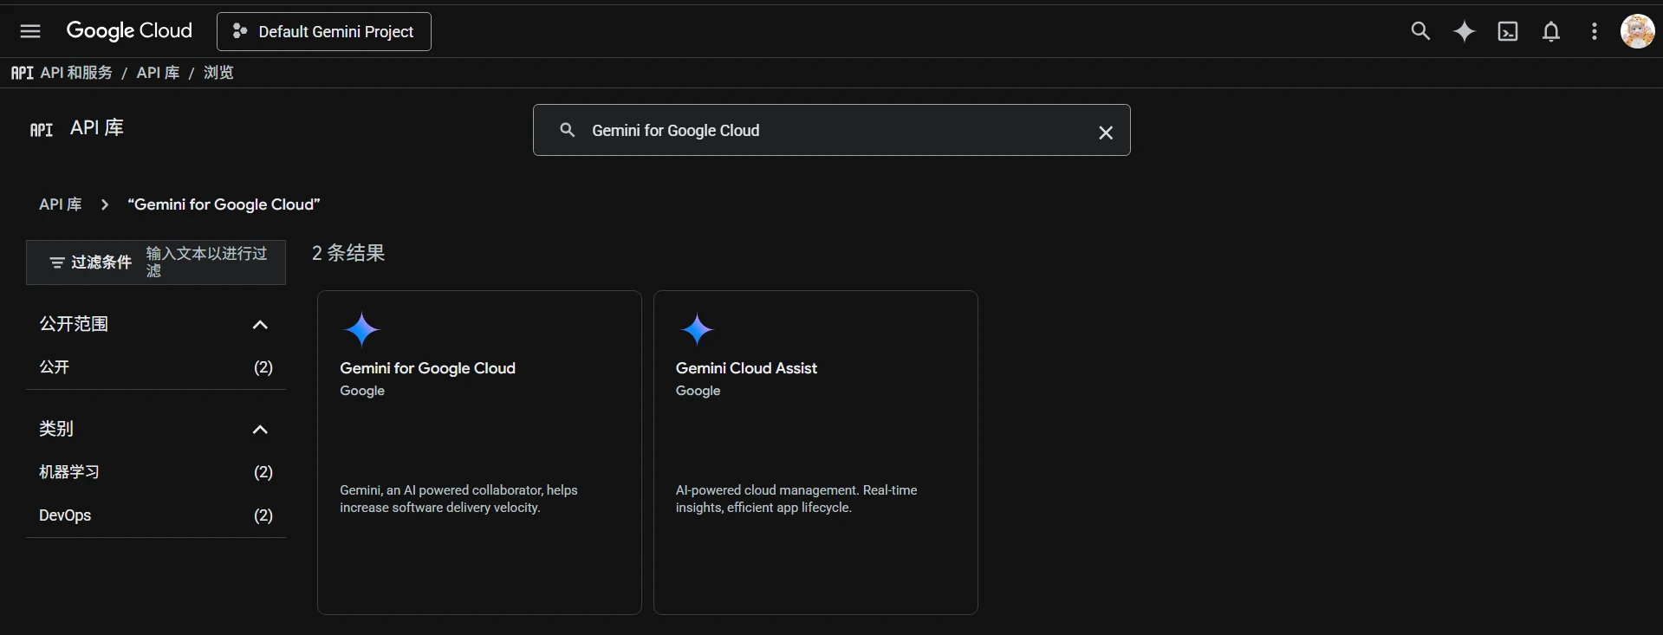This screenshot has height=635, width=1663.
Task: Activate Cloud Shell terminal icon
Action: [x=1508, y=31]
